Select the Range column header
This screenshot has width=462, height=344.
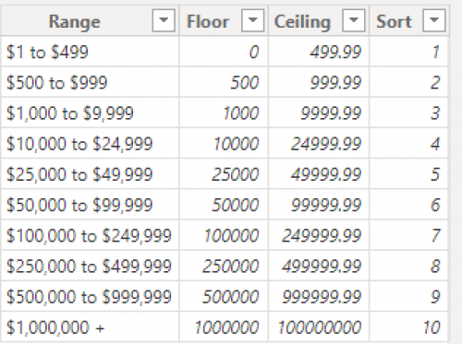coord(90,20)
